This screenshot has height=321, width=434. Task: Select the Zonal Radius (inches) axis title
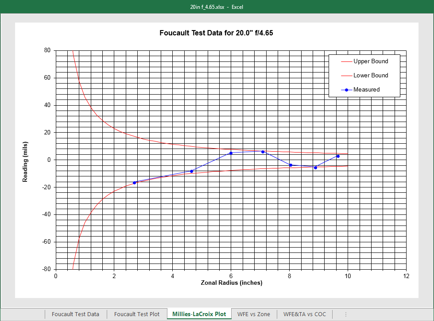tap(232, 283)
